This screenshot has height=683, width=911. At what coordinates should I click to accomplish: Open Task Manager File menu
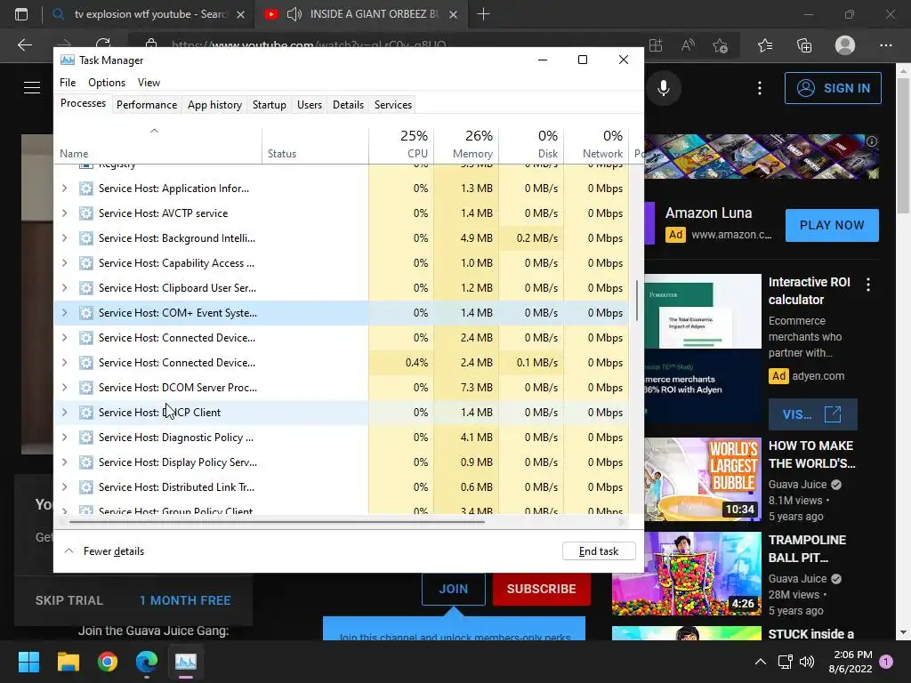coord(68,83)
